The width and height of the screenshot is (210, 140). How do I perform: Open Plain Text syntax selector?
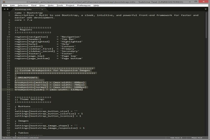[197, 138]
